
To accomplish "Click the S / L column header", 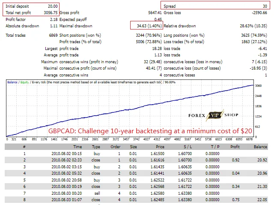I will pos(188,147).
